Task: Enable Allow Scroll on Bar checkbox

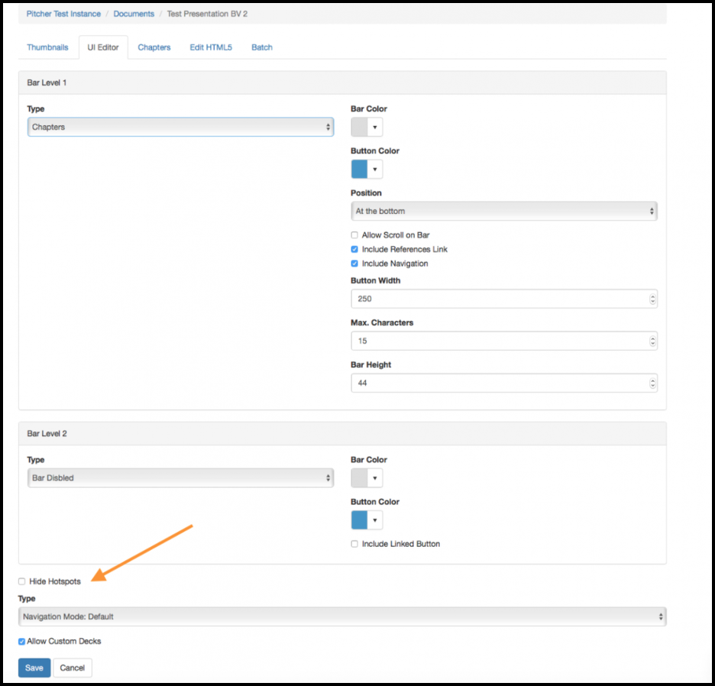Action: [354, 235]
